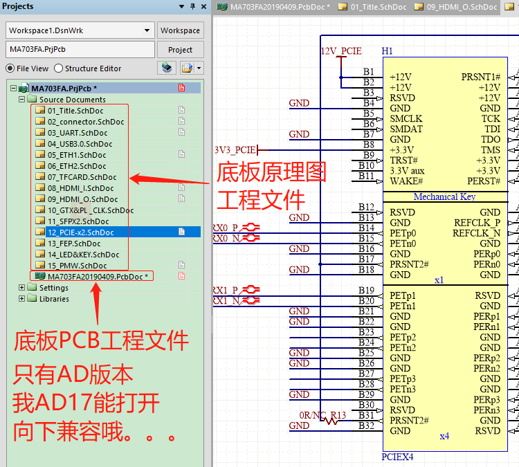Switch to 01_Title.SchDoc document tab

(372, 7)
